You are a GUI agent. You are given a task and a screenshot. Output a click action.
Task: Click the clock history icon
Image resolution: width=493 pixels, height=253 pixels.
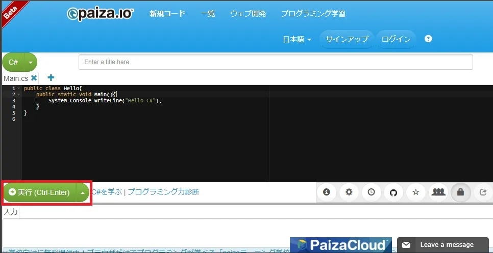[x=372, y=192]
